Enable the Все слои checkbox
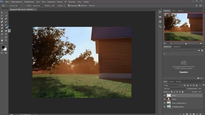The width and height of the screenshot is (205, 115). point(88,6)
